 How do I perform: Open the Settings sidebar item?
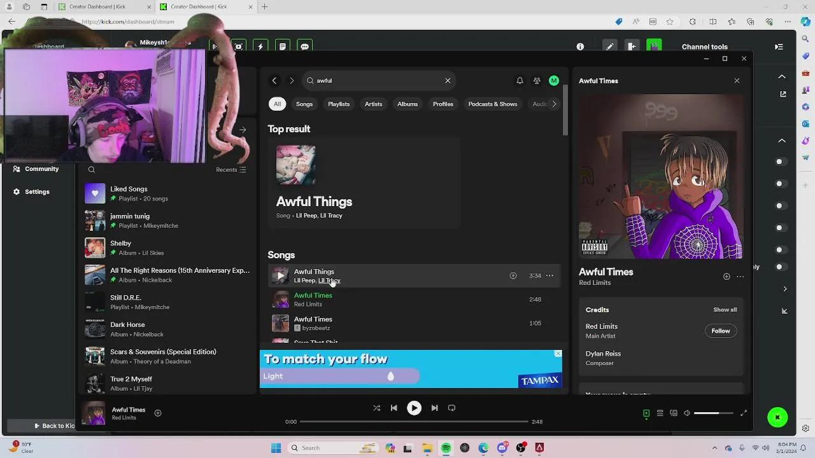(x=37, y=191)
